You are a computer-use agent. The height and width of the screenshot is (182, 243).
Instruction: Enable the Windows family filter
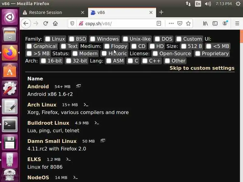[x=93, y=39]
